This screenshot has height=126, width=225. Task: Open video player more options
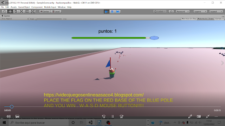pos(217,117)
